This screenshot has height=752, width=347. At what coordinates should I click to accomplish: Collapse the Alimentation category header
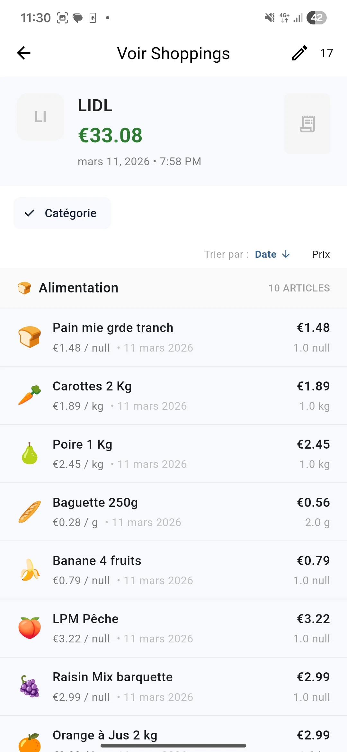click(173, 288)
